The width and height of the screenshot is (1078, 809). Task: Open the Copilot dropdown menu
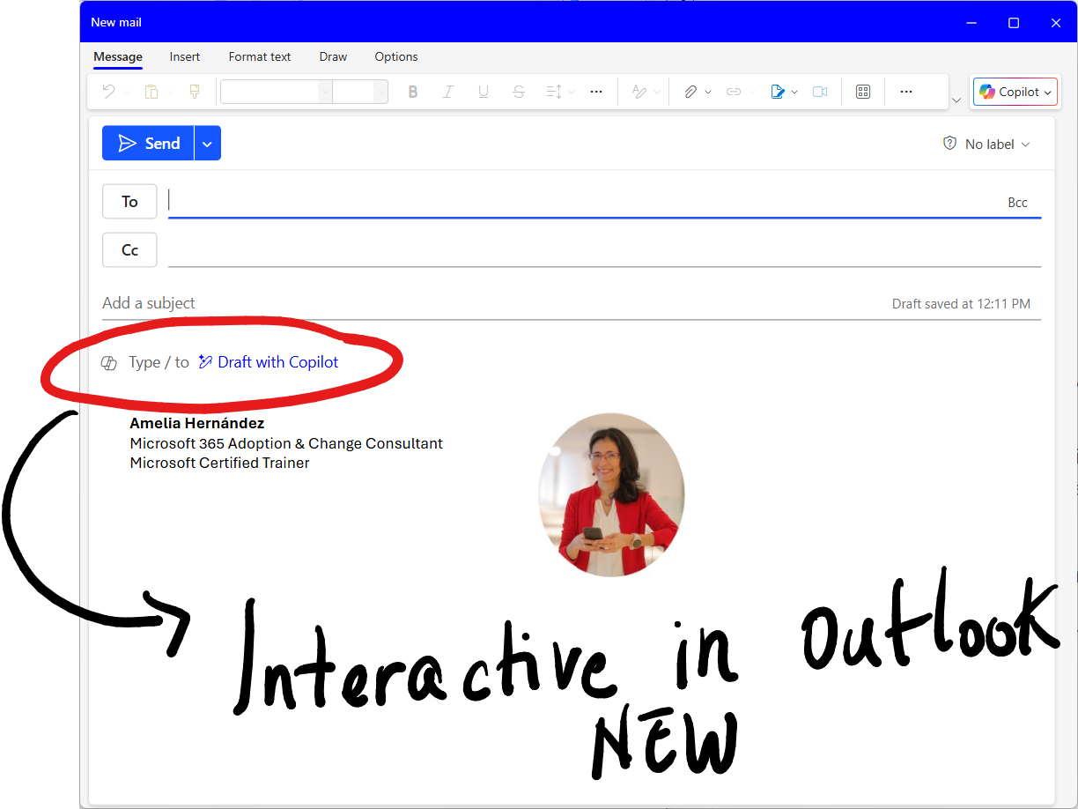[x=1014, y=92]
